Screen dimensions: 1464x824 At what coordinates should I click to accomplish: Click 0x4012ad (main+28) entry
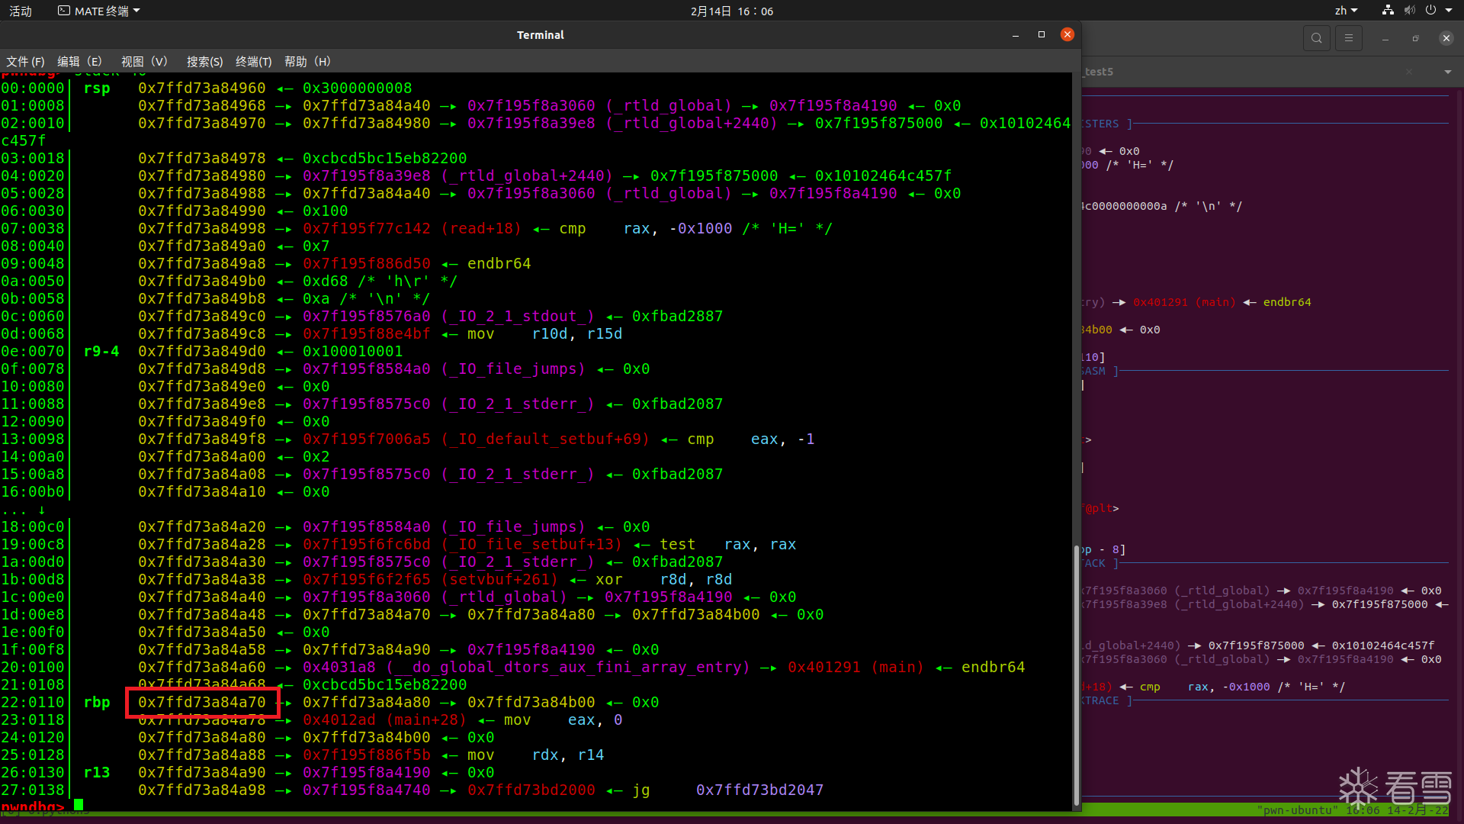[384, 719]
